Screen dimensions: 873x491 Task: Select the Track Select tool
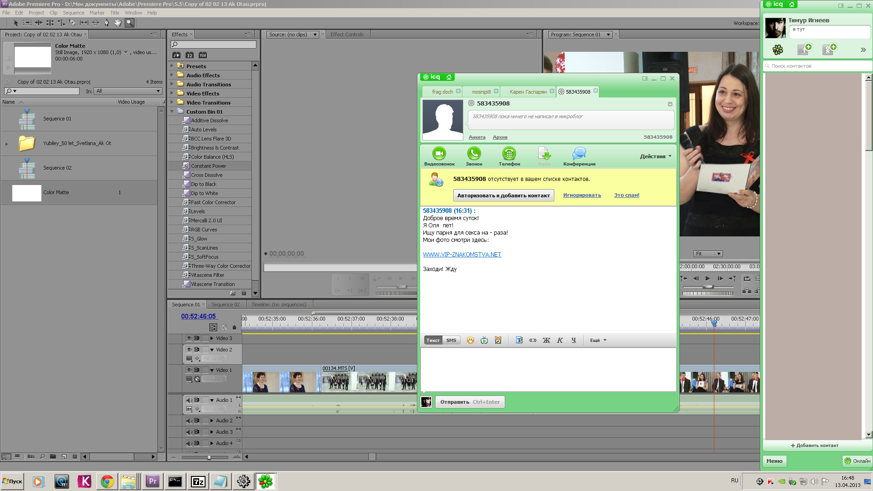click(x=27, y=23)
